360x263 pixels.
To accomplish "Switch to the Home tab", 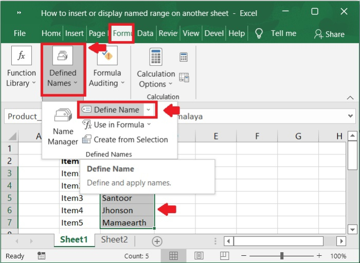I will tap(51, 33).
